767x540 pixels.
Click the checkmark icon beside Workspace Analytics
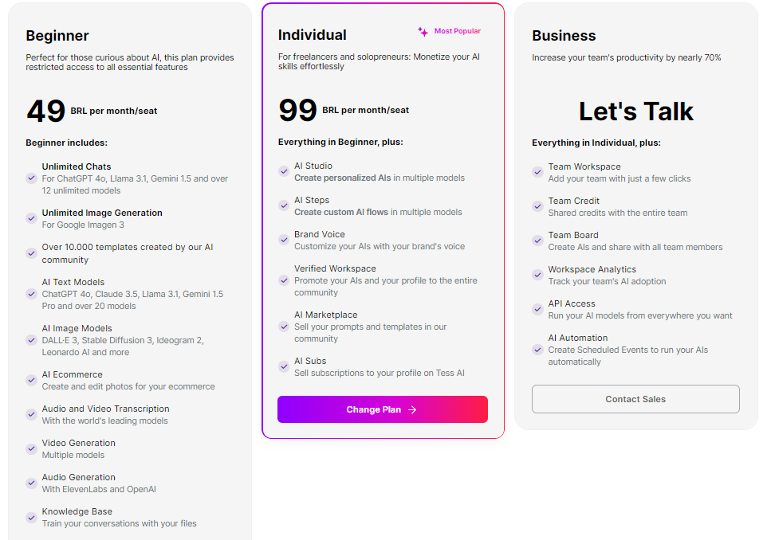click(537, 275)
